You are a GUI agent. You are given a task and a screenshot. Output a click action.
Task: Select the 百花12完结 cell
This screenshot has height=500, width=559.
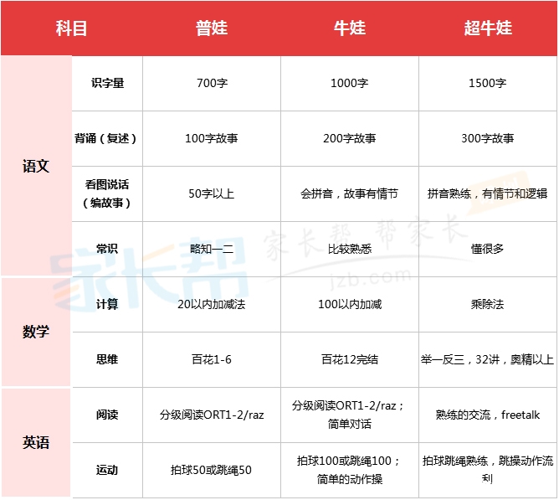point(350,359)
